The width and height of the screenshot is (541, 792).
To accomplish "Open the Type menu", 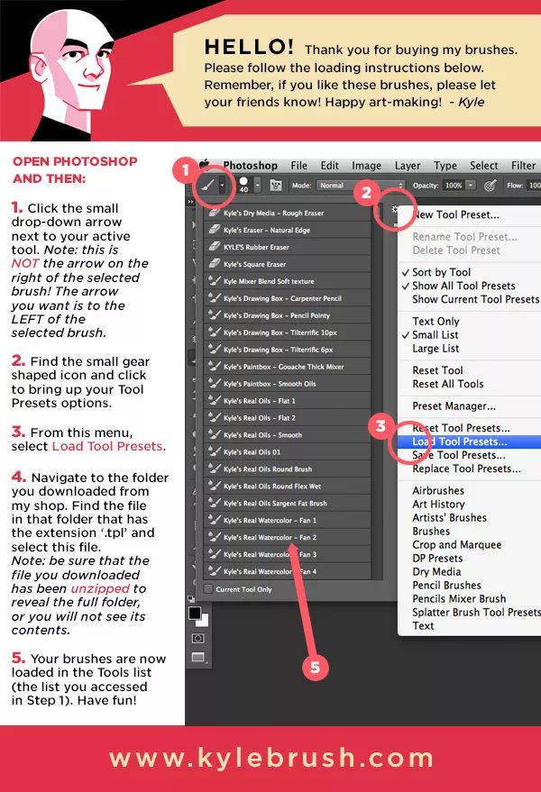I will (x=445, y=166).
